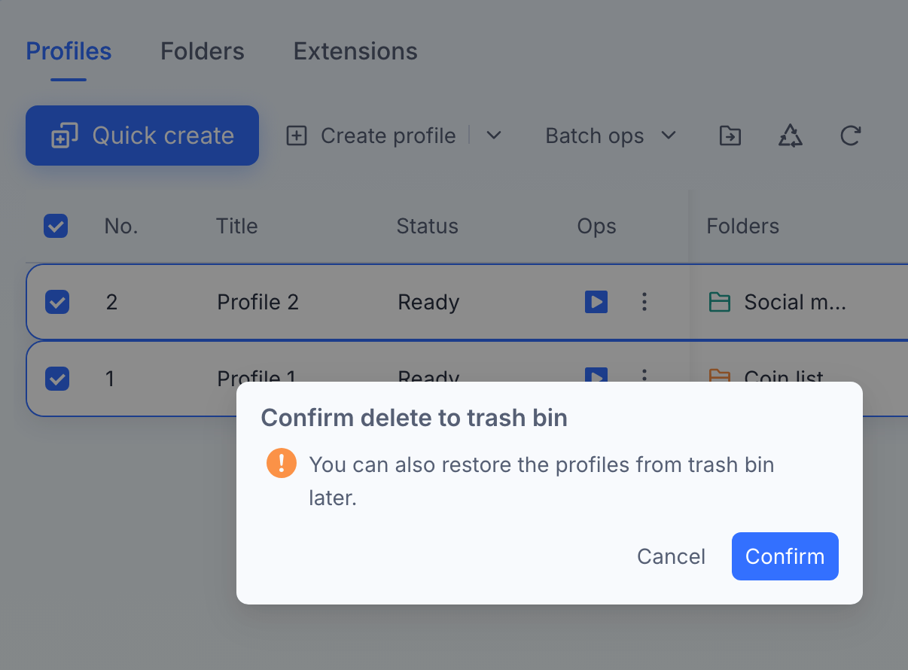908x670 pixels.
Task: Launch Profile 2 with play icon
Action: click(596, 302)
